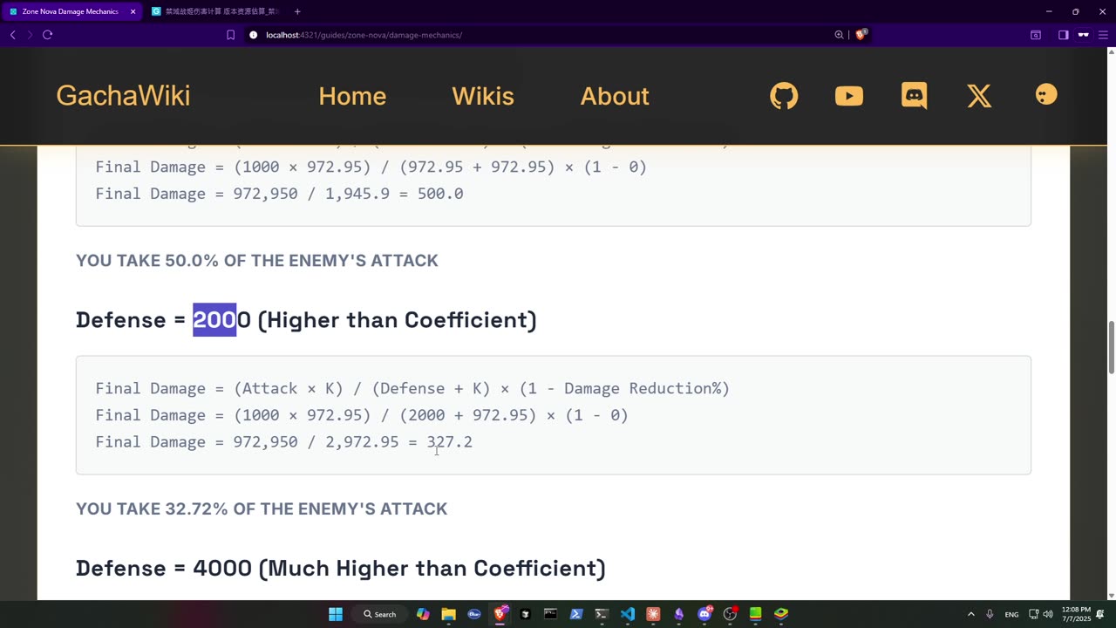Click line 'Final Damage = 972,950 / 2,972.95 = 327.2'
The height and width of the screenshot is (628, 1116).
[284, 442]
